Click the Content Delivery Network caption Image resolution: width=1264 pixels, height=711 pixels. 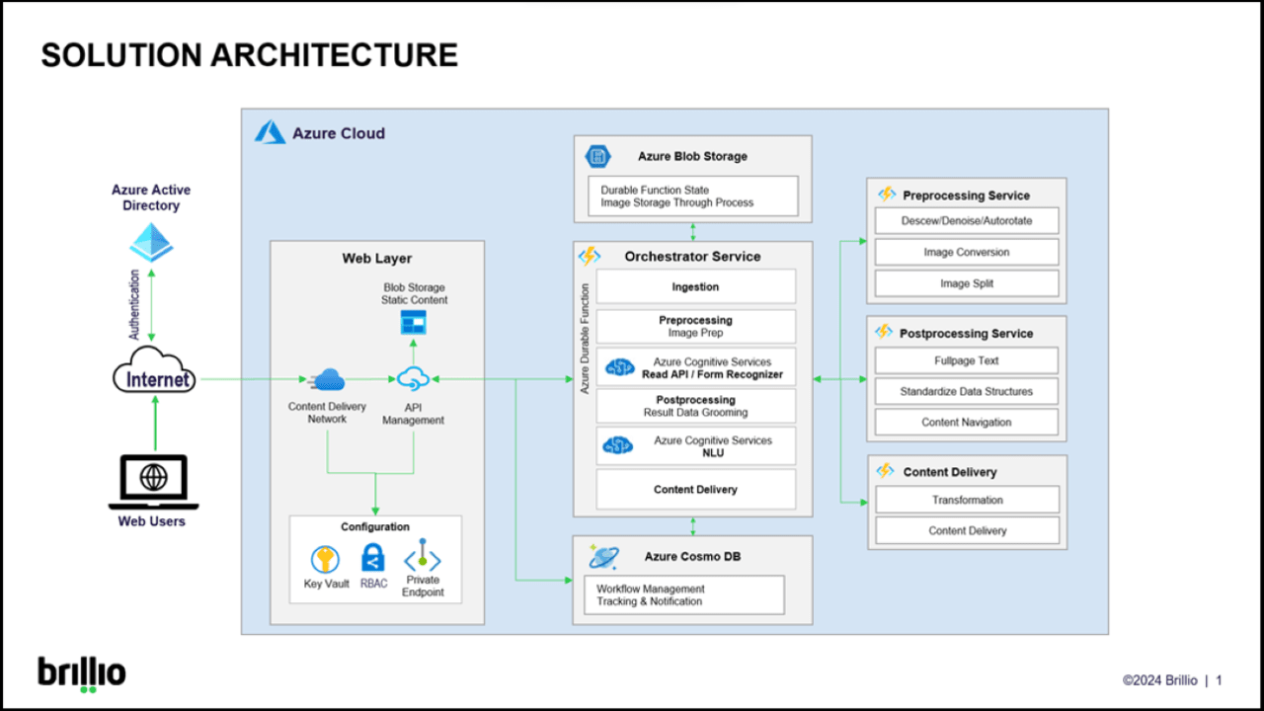pos(327,413)
